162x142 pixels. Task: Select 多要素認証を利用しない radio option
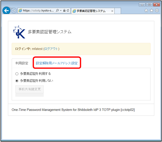pos(17,81)
